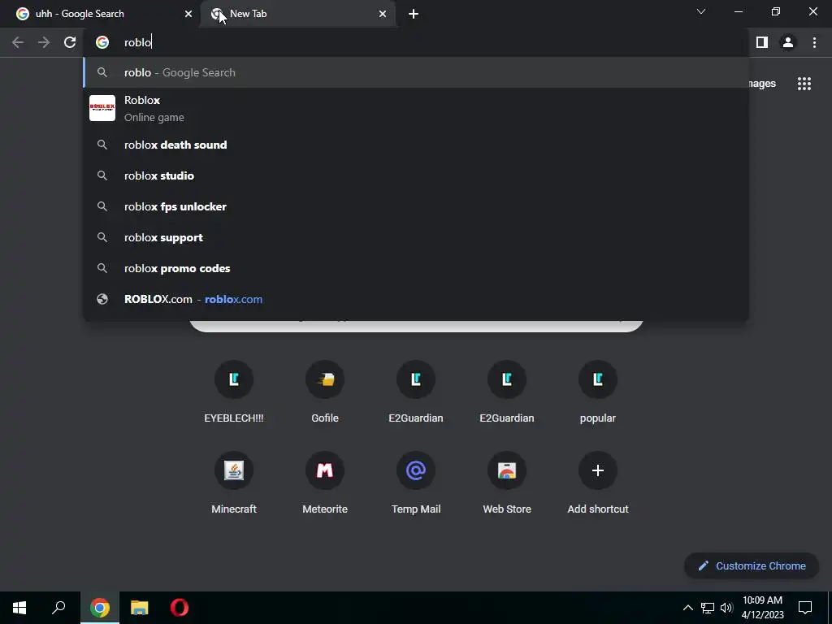This screenshot has width=832, height=624.
Task: Open the Windows Start menu
Action: click(19, 608)
